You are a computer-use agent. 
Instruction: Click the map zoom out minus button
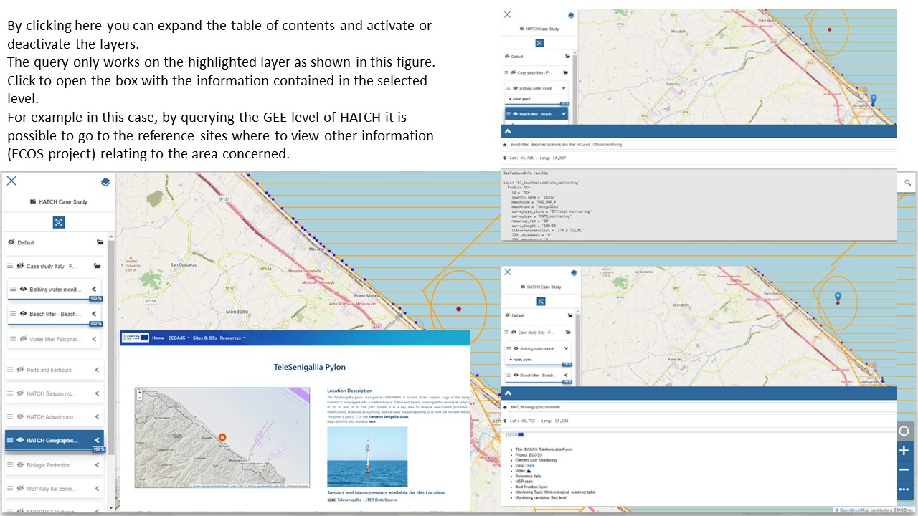coord(904,470)
